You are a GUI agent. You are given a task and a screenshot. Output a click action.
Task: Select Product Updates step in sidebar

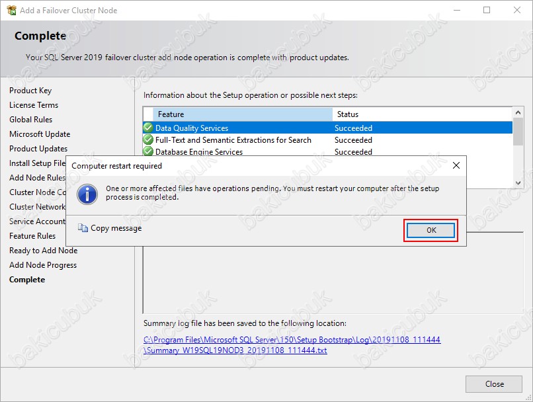tap(38, 149)
